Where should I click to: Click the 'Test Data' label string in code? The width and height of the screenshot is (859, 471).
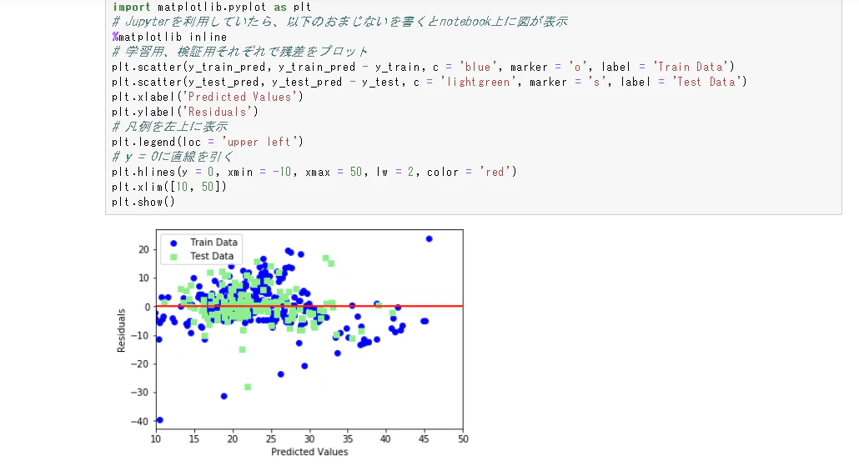[x=706, y=83]
